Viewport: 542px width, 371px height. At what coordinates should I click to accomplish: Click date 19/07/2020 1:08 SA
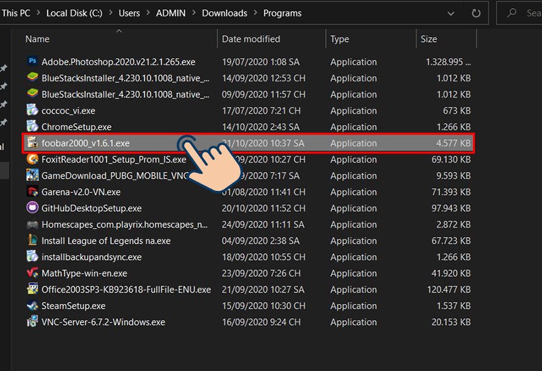(x=261, y=62)
